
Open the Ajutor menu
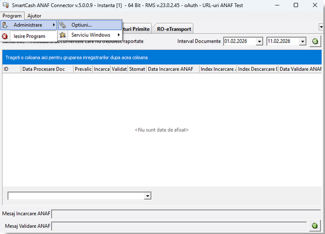(x=34, y=16)
